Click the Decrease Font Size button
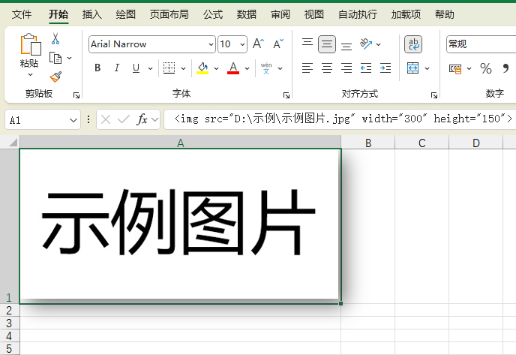516x355 pixels. 277,44
